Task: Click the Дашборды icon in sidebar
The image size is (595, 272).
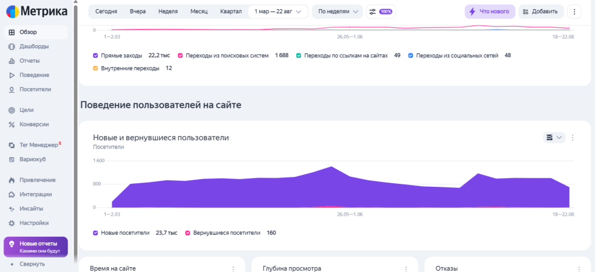Action: 12,46
